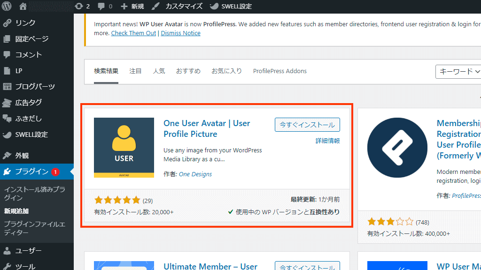Click the 固定ページ pages icon
The image size is (481, 270).
[7, 39]
